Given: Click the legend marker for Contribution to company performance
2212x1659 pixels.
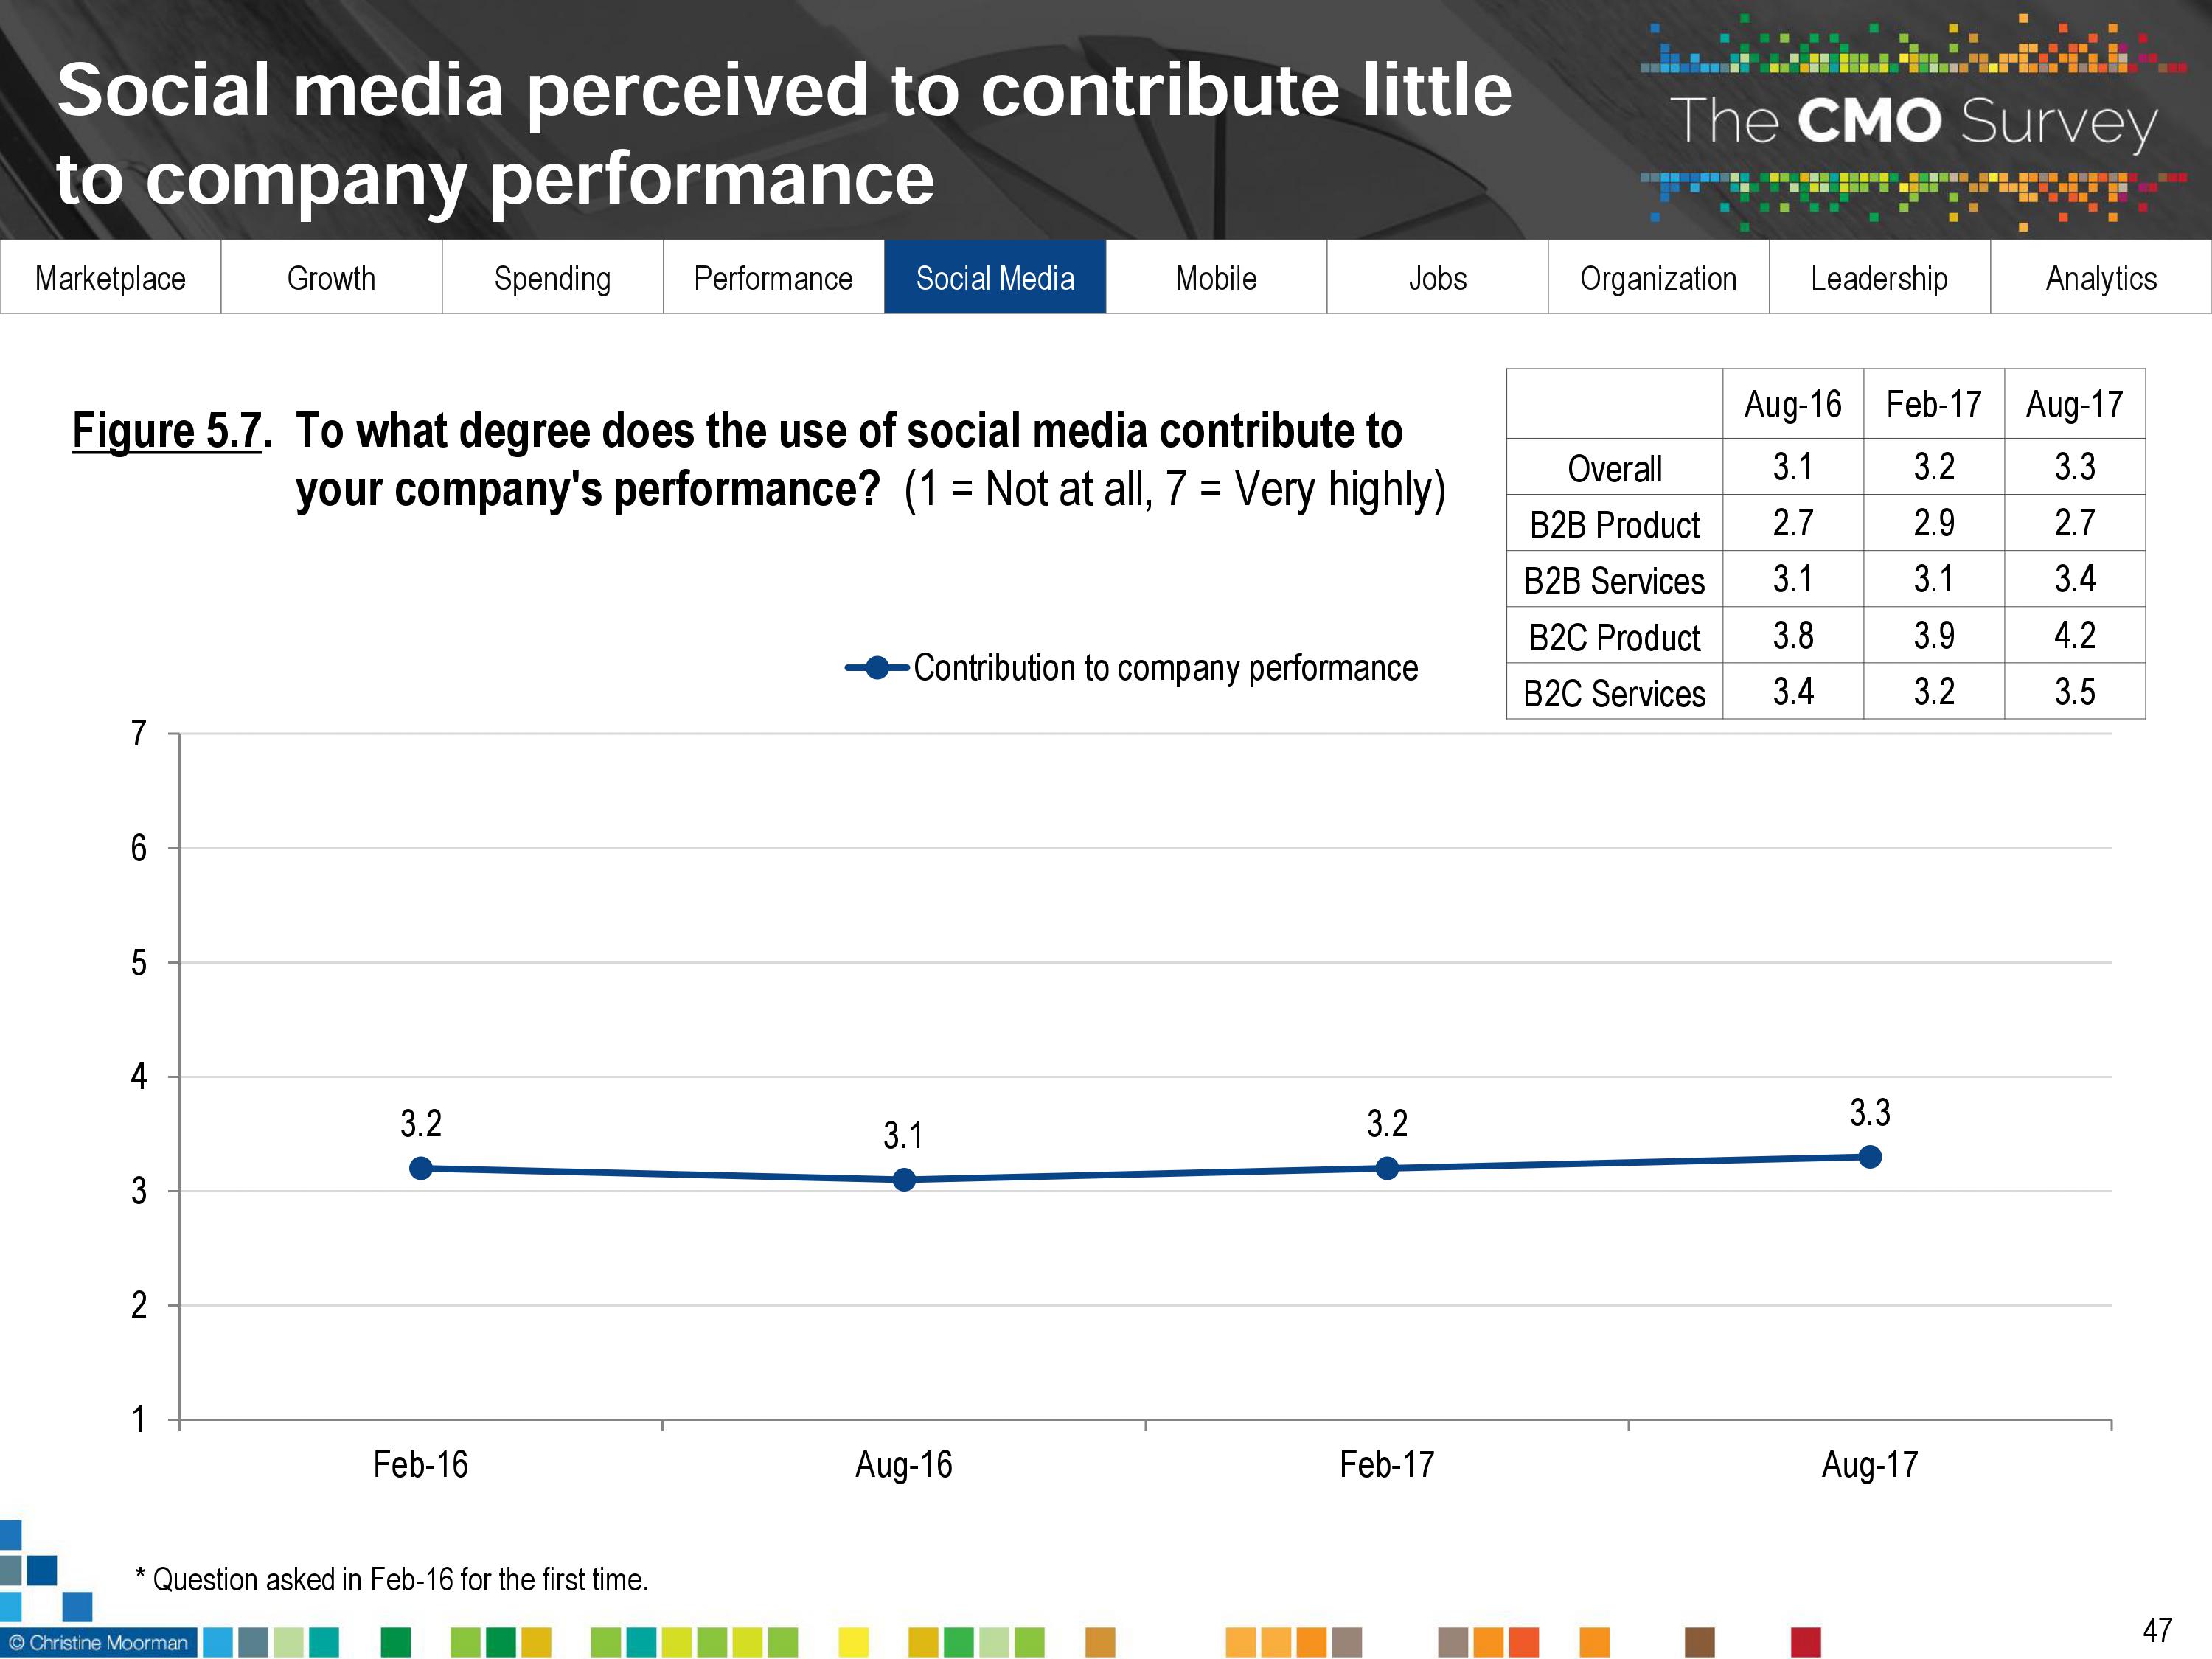Looking at the screenshot, I should [877, 668].
